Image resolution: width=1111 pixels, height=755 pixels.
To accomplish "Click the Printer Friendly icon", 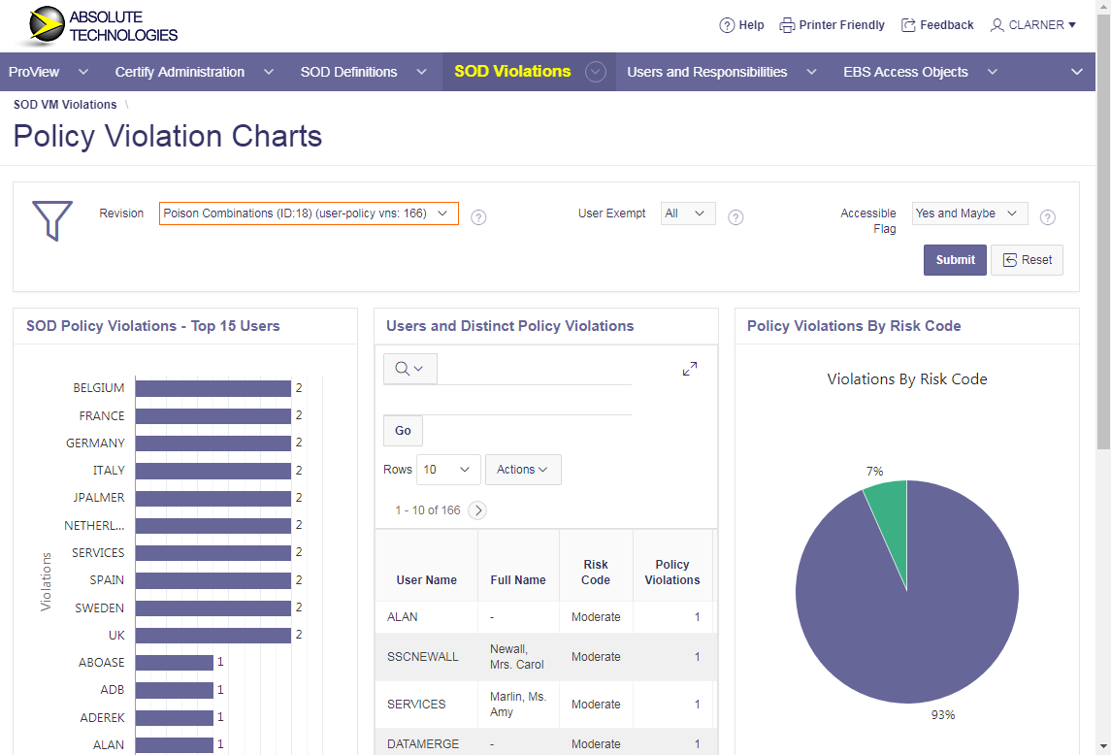I will coord(787,25).
